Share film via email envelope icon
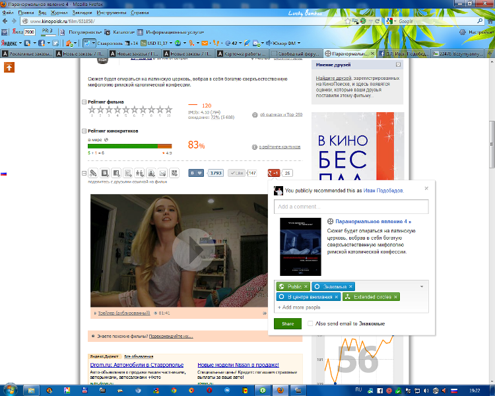495x396 pixels. (x=162, y=173)
